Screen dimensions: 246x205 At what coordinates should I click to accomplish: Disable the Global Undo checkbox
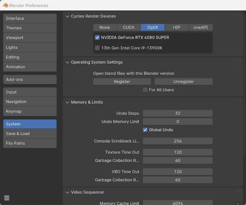(x=145, y=130)
